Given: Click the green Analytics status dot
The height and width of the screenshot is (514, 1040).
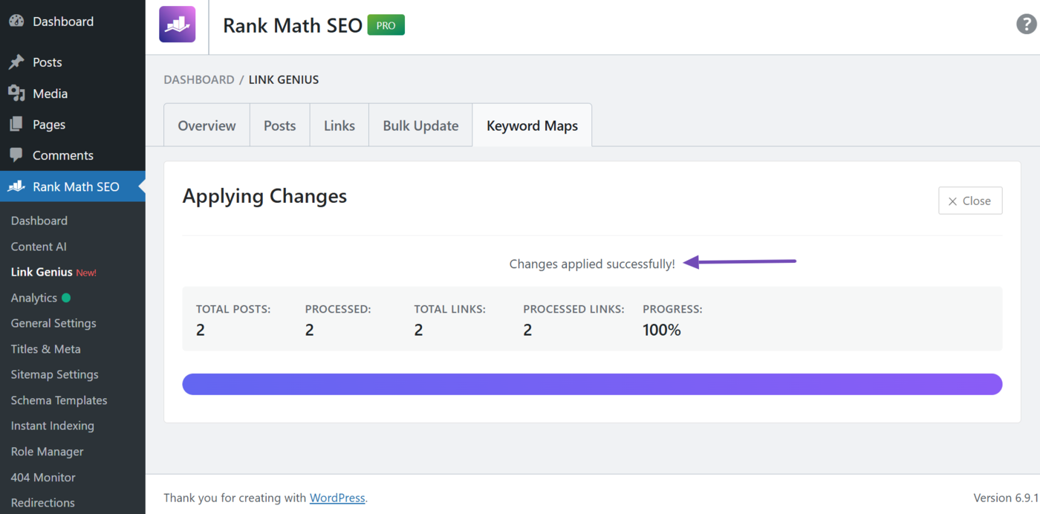Looking at the screenshot, I should pos(66,298).
